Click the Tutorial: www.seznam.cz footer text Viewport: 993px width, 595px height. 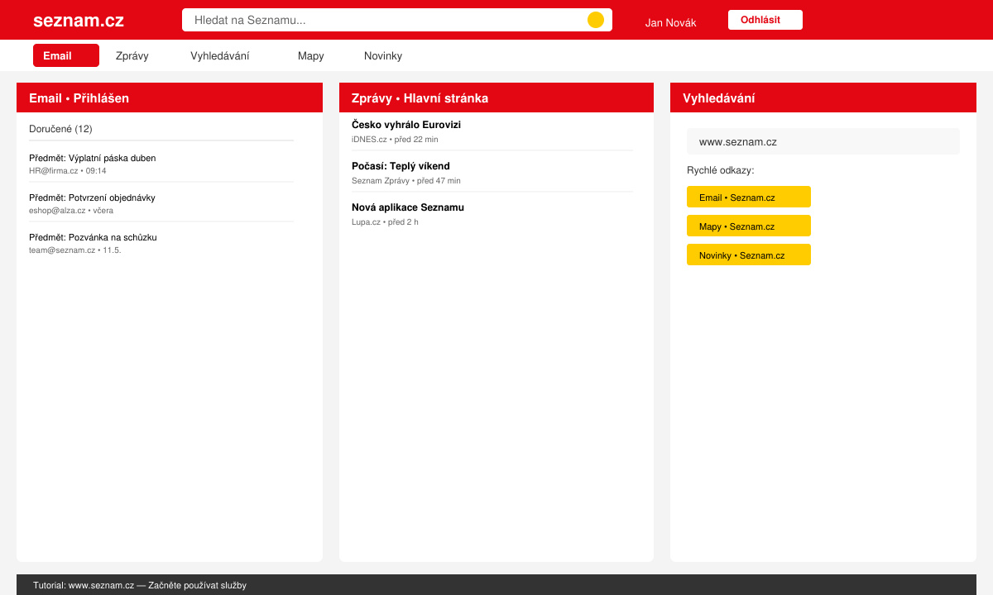point(140,585)
